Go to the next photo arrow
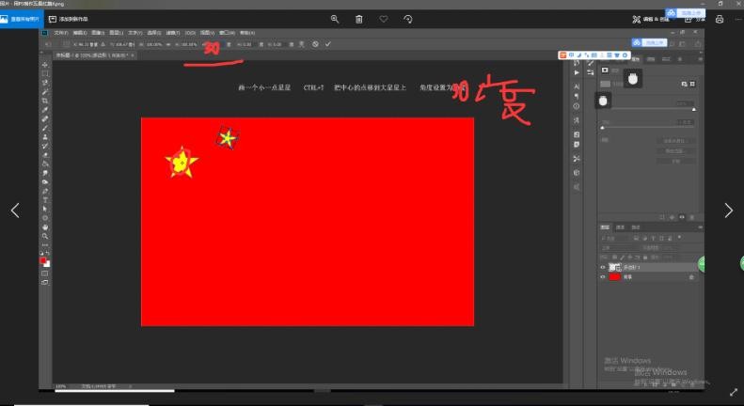Image resolution: width=744 pixels, height=406 pixels. pyautogui.click(x=729, y=211)
